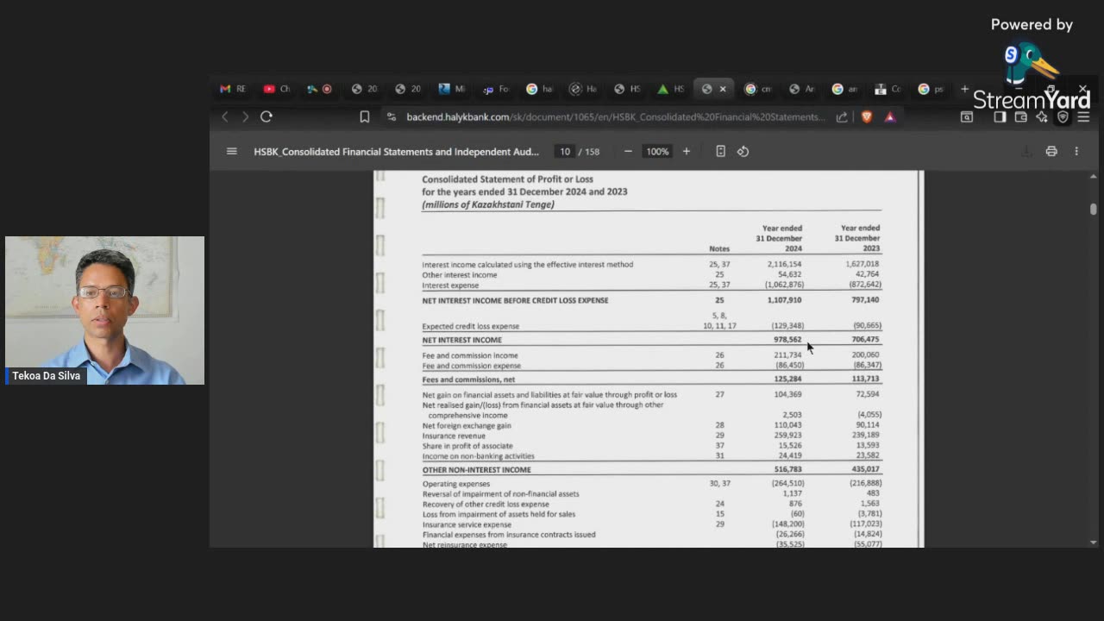Open a new browser tab

(964, 89)
